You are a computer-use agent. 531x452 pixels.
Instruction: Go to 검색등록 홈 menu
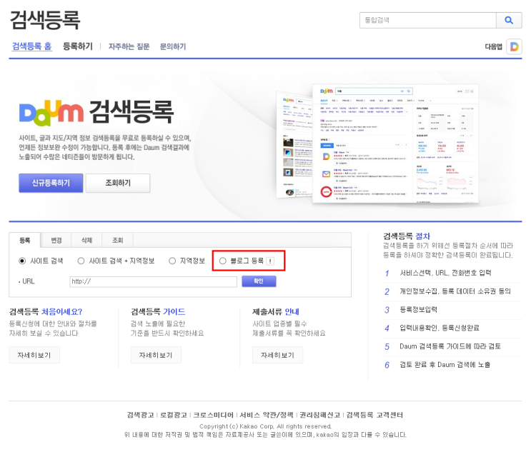[x=32, y=46]
